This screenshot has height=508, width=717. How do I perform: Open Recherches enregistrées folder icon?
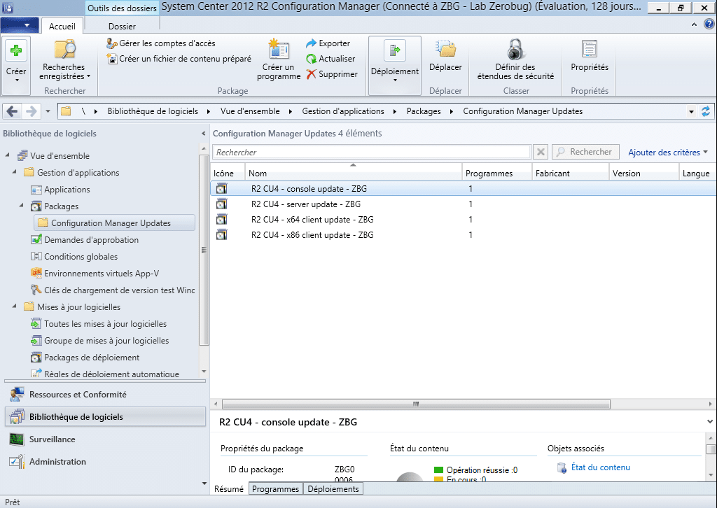pyautogui.click(x=64, y=50)
